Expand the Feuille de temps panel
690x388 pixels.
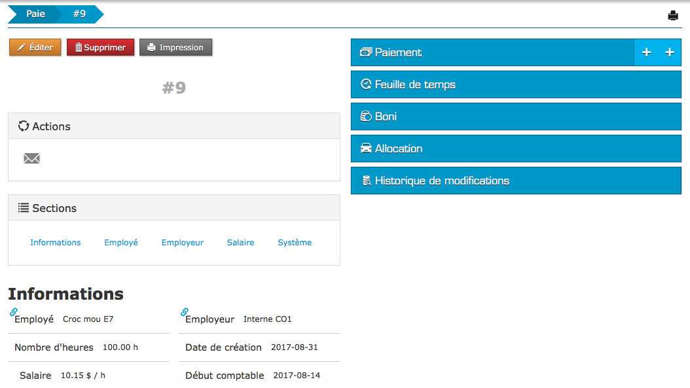coord(516,85)
